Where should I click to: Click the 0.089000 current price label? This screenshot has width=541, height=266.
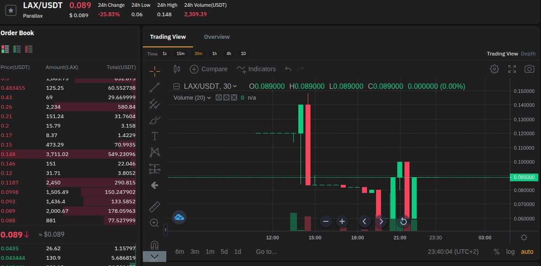(x=524, y=177)
